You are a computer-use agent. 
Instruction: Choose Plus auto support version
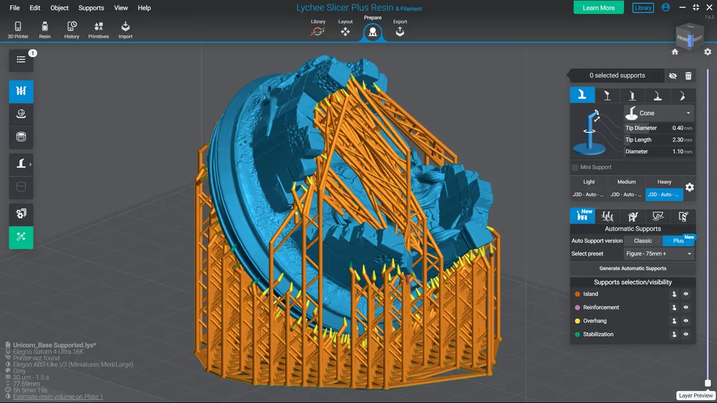pyautogui.click(x=678, y=241)
